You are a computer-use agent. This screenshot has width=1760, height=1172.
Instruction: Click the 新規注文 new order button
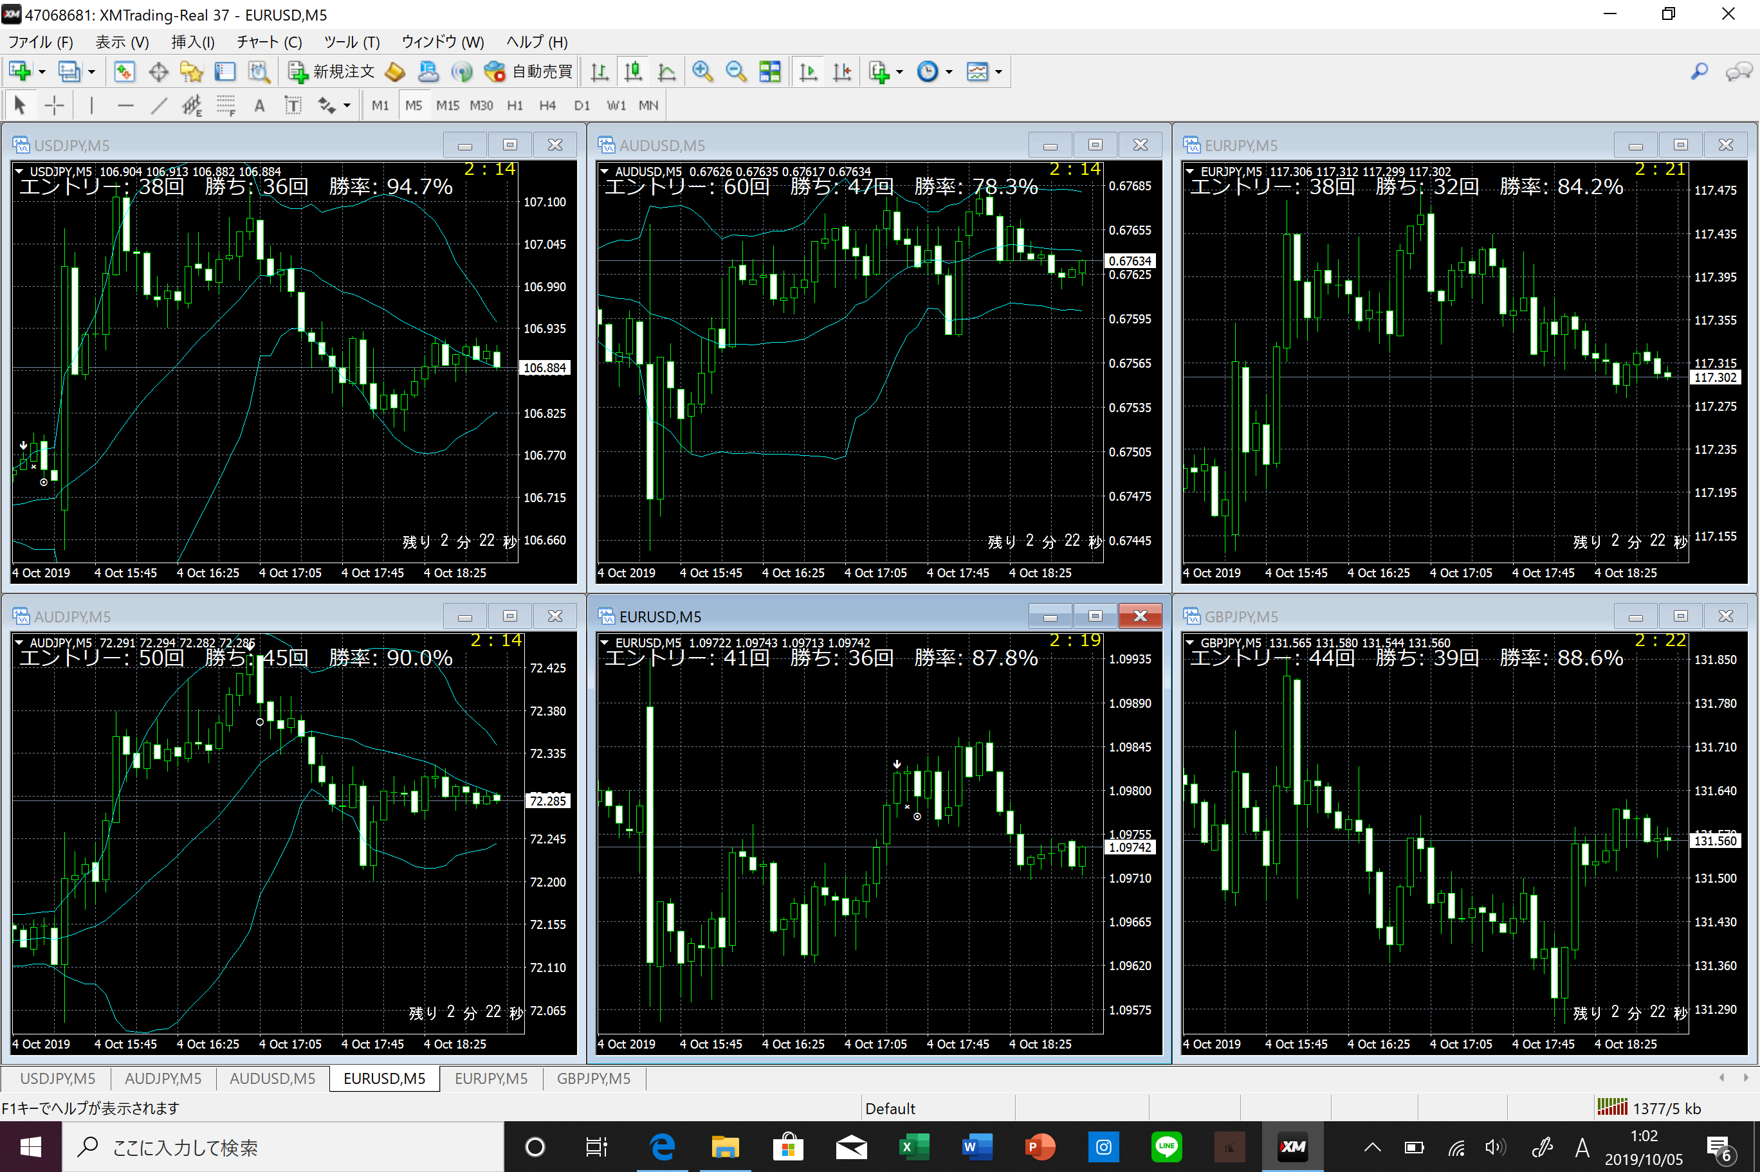click(332, 72)
